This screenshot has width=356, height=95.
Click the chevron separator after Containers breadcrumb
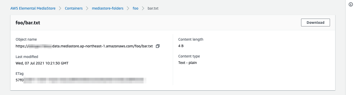(x=87, y=8)
